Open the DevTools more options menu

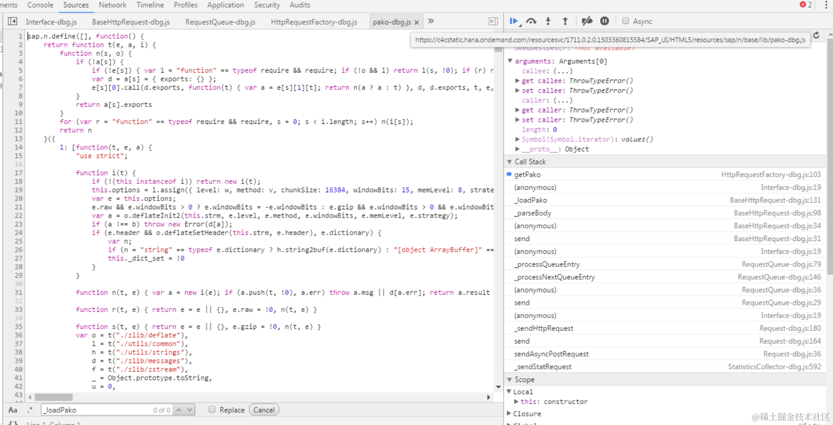tap(826, 5)
